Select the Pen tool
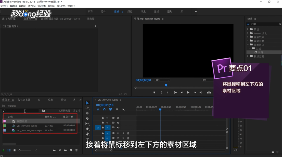Image resolution: width=282 pixels, height=157 pixels. 87,129
